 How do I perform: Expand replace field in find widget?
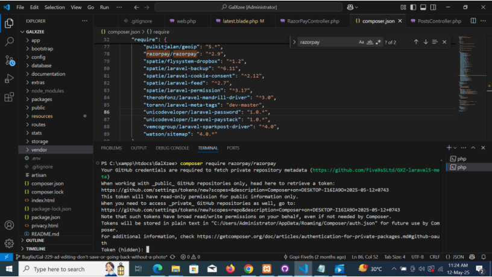294,42
